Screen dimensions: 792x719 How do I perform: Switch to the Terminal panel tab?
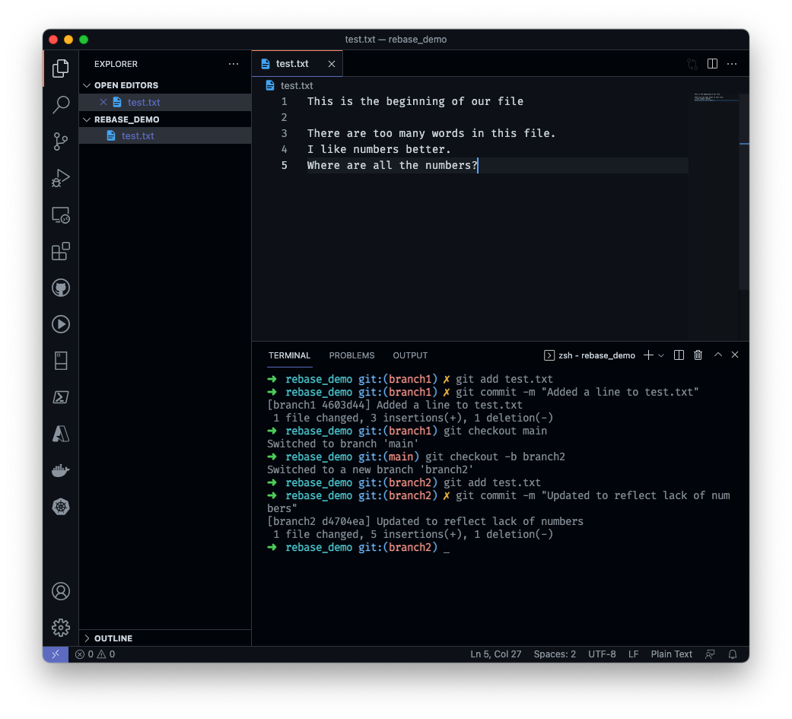click(x=289, y=355)
